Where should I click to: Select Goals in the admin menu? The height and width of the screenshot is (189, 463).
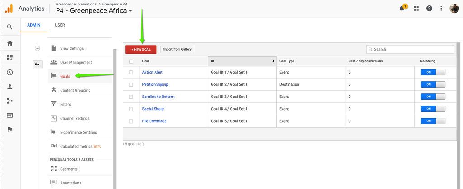[65, 76]
